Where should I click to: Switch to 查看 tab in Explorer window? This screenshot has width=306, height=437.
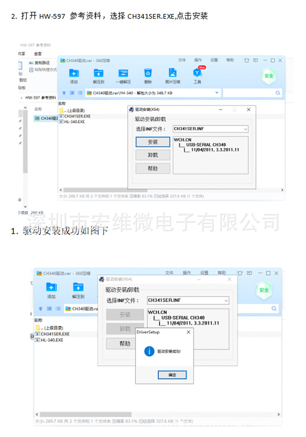pos(38,53)
